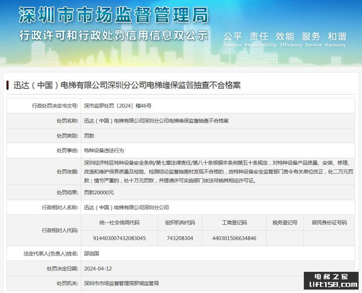Select the 罚款 penalty type value
This screenshot has height=293, width=362.
(89, 136)
